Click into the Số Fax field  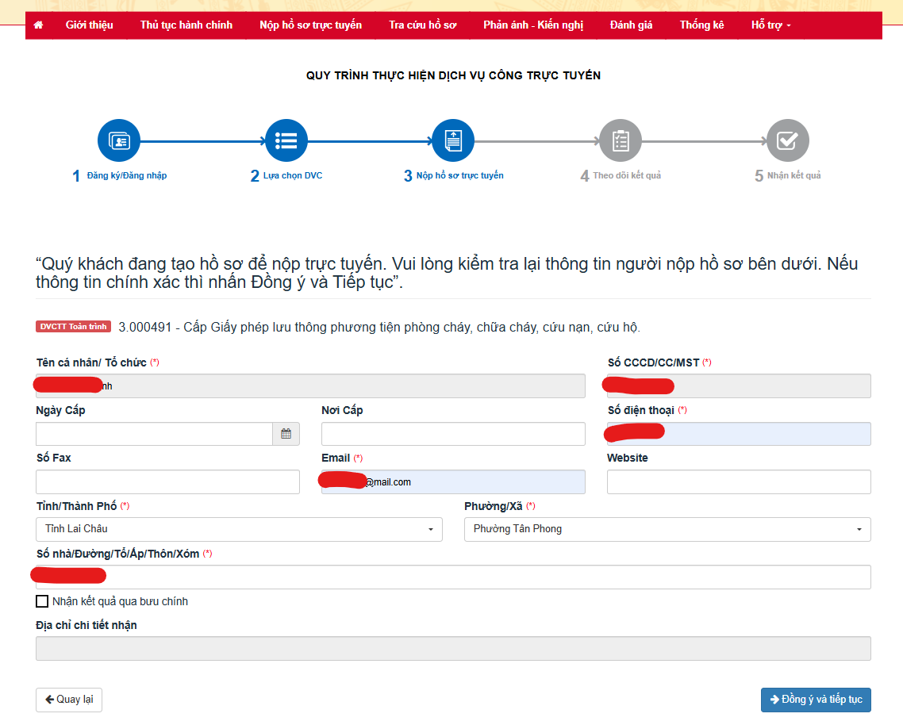click(x=167, y=481)
